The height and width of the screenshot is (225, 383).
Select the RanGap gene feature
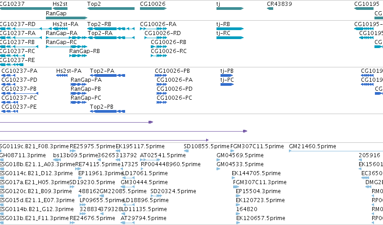pos(67,18)
